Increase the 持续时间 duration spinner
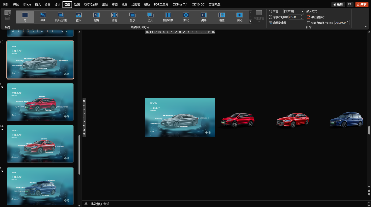 tap(302, 16)
